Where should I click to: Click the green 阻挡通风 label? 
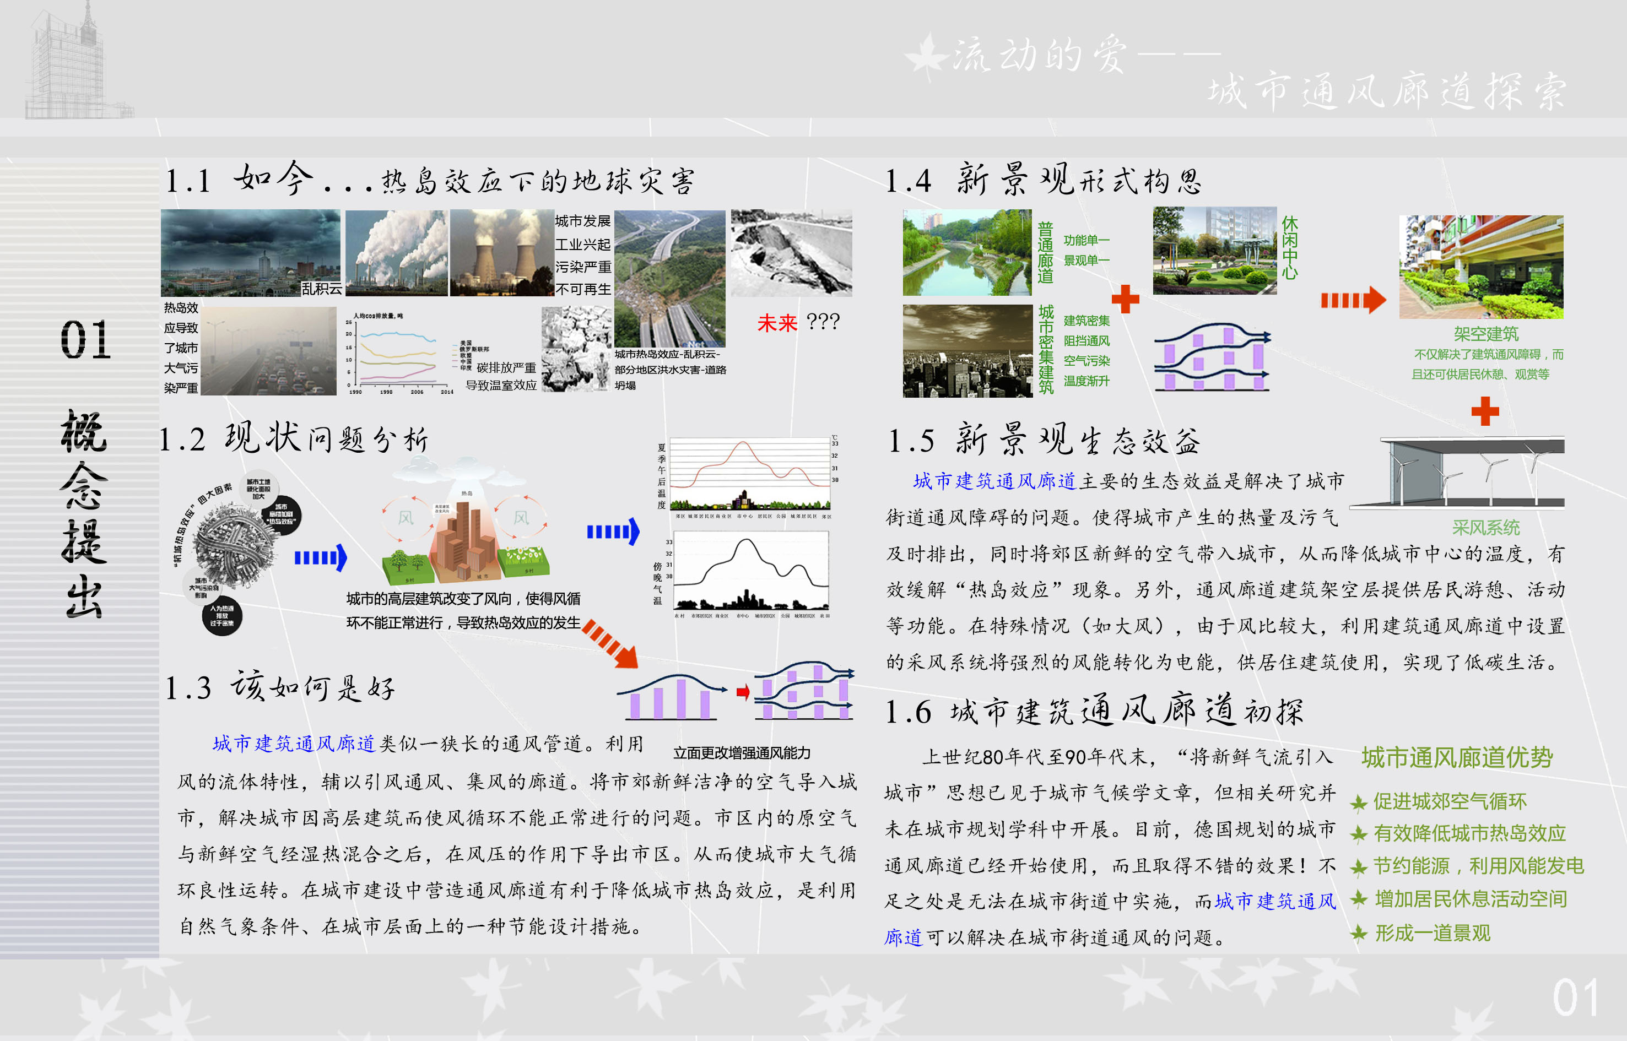1087,341
